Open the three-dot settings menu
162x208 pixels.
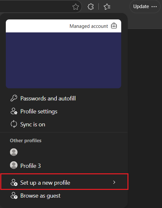[154, 6]
